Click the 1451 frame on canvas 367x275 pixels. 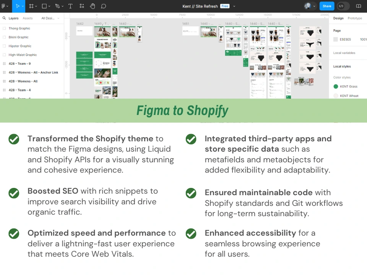coord(190,31)
